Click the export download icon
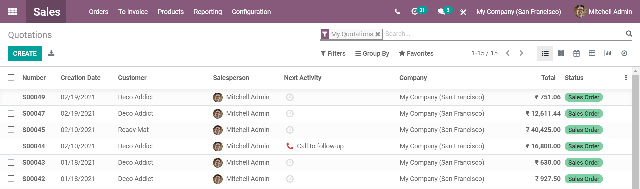This screenshot has height=189, width=640. click(51, 53)
